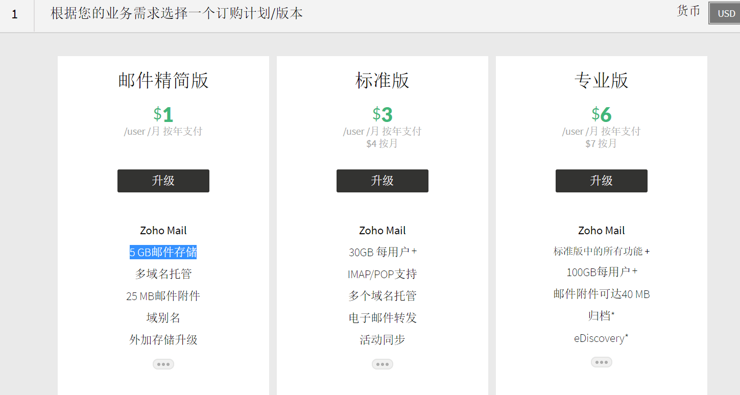
Task: Click 邮件附件可达40 MB text
Action: click(x=602, y=294)
